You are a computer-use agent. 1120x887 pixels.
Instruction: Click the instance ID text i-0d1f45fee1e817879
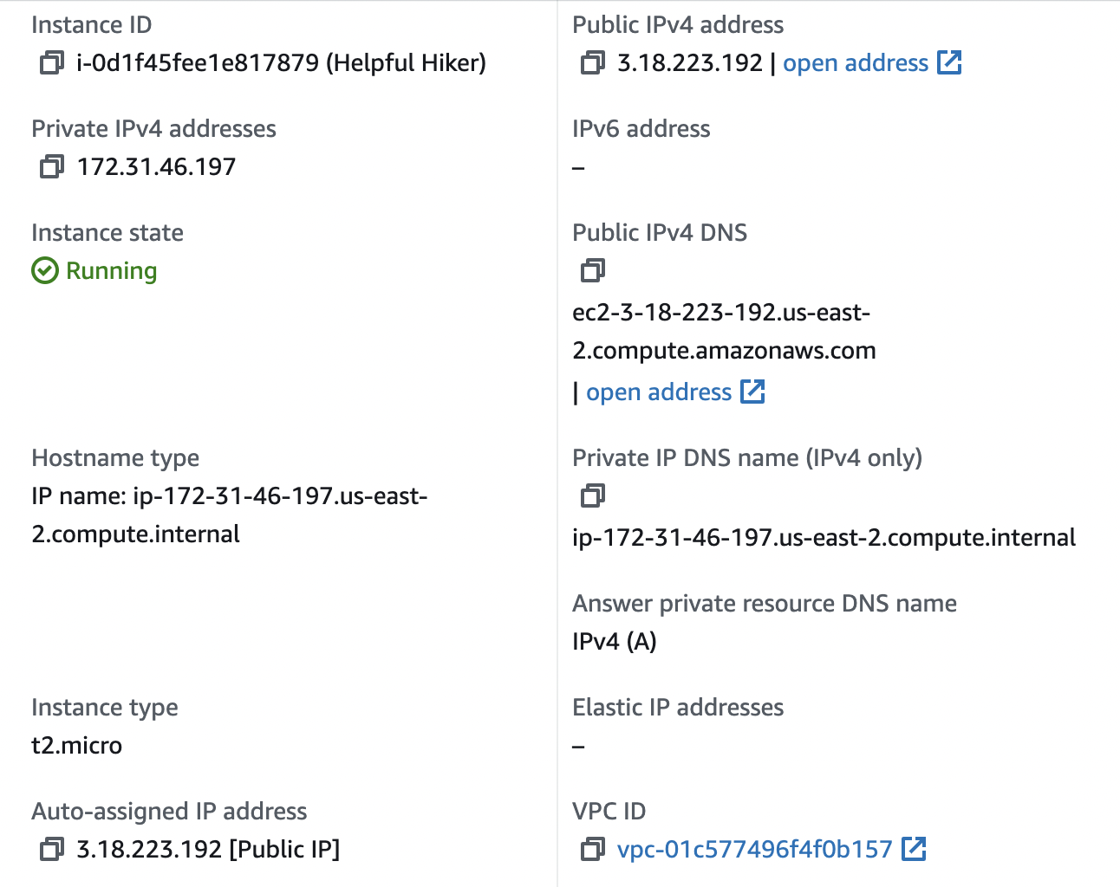tap(198, 63)
